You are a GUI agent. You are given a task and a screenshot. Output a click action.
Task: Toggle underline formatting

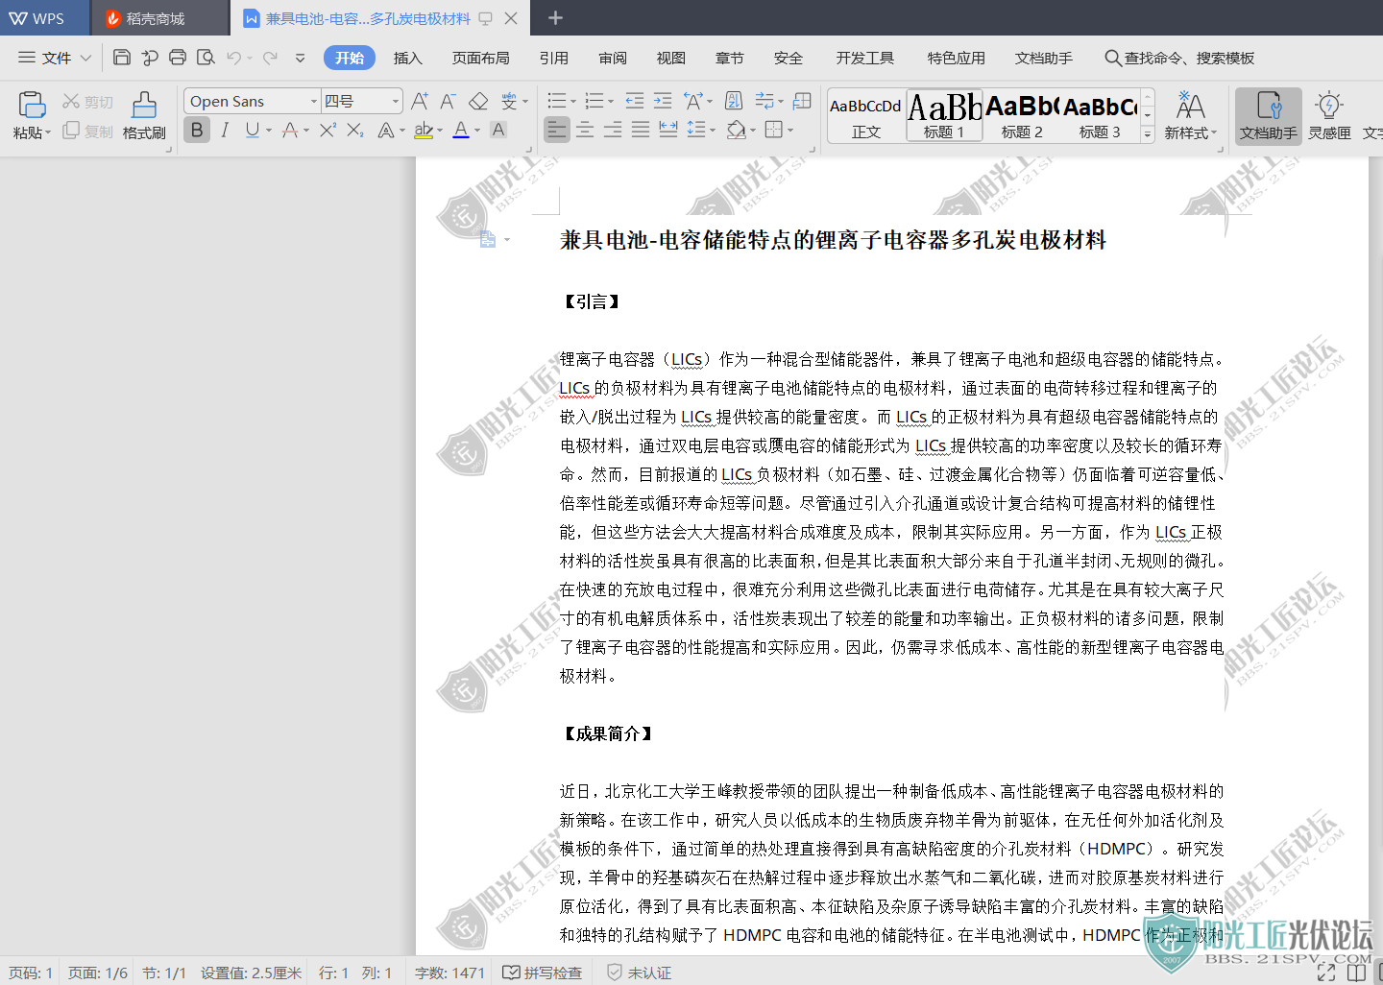click(252, 130)
